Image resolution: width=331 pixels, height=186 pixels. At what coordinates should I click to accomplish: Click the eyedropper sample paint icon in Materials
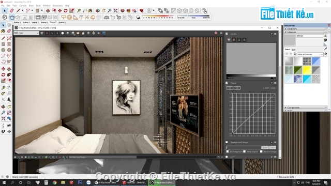pyautogui.click(x=325, y=49)
